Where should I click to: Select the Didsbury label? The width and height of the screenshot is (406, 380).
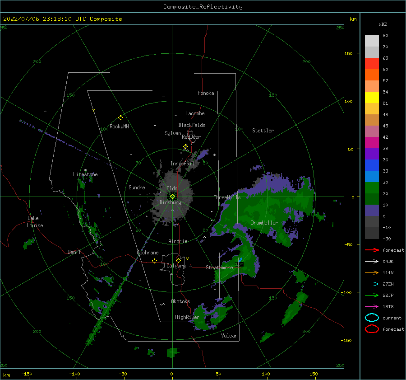(171, 202)
